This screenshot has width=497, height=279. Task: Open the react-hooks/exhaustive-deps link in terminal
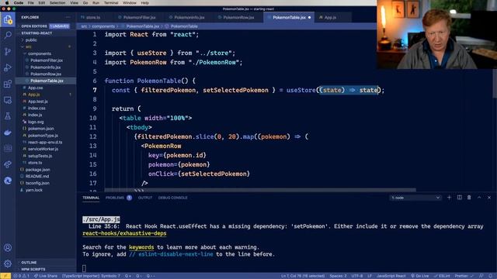coord(124,233)
